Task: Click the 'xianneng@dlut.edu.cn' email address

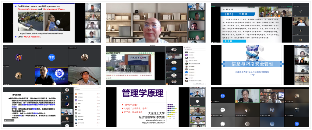Action: pos(155,120)
